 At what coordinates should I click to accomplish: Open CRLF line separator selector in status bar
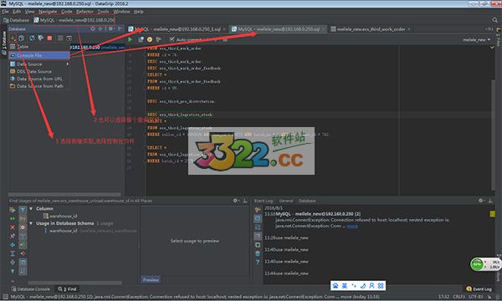point(459,297)
